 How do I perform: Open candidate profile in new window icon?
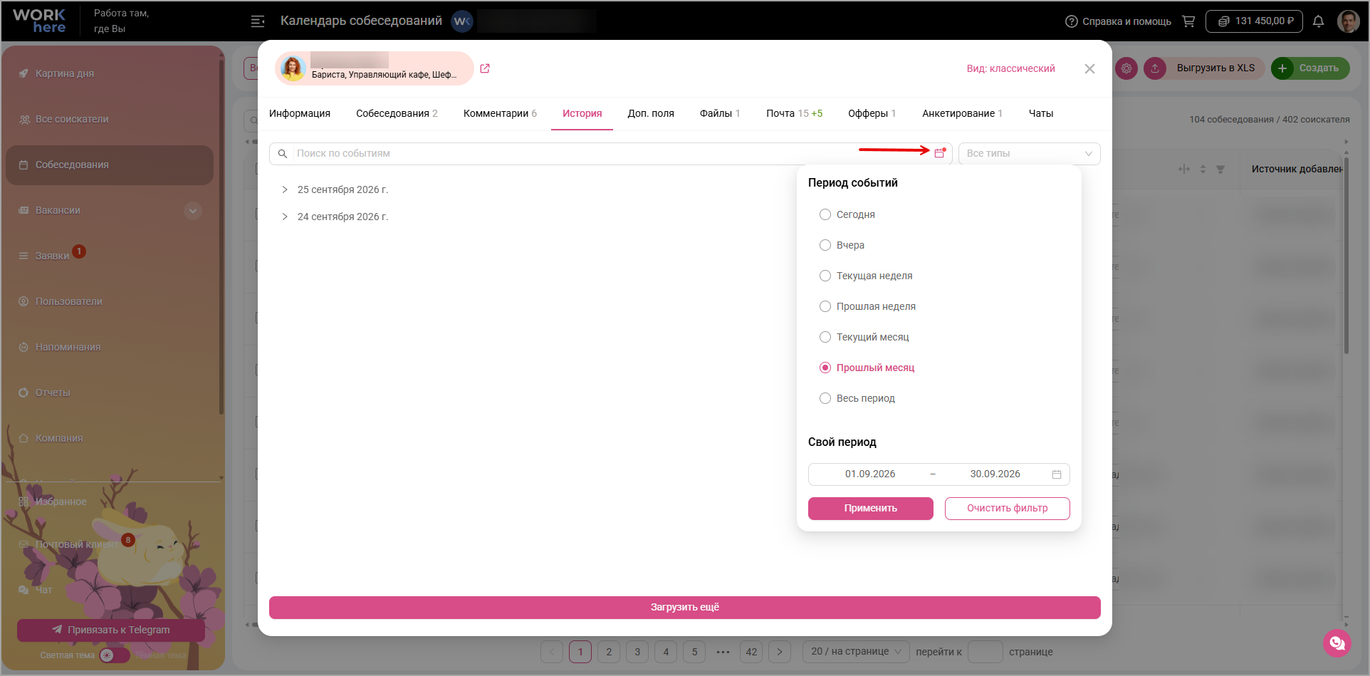(x=485, y=68)
